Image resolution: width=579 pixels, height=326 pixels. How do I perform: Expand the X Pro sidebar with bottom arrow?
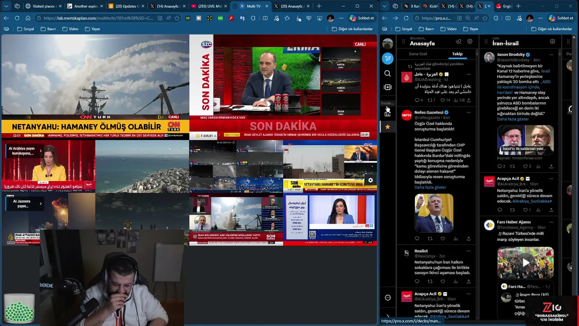click(x=388, y=316)
